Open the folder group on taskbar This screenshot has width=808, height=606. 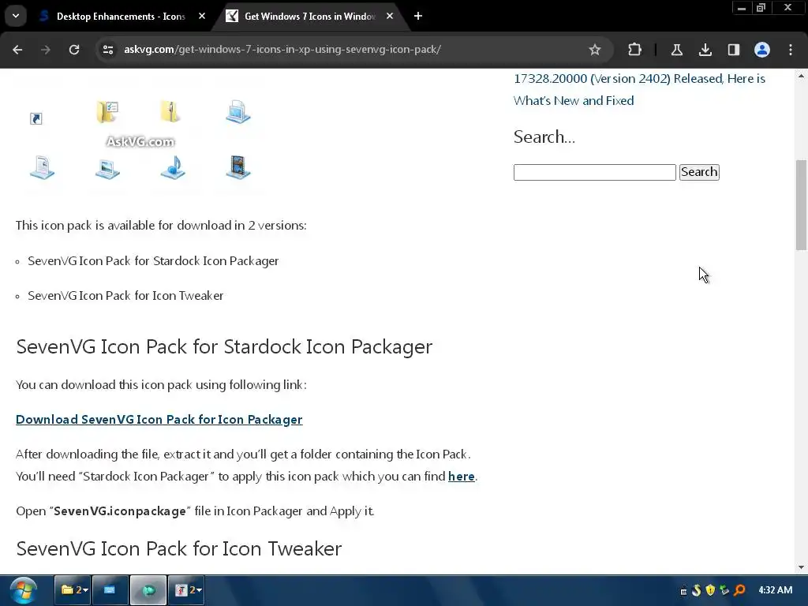73,590
